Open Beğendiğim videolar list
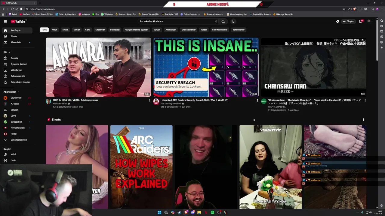Viewport: 385px width, 216px height. pos(17,82)
